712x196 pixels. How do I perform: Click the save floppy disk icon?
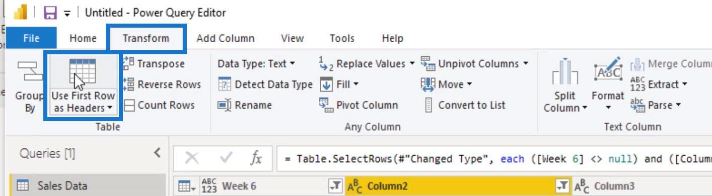pos(50,13)
